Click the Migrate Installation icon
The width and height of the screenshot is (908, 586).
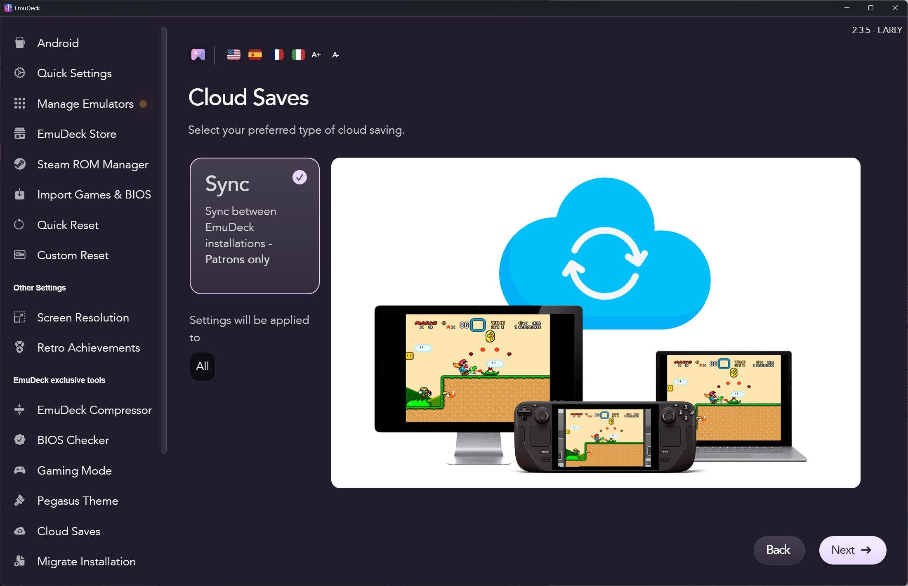(19, 561)
